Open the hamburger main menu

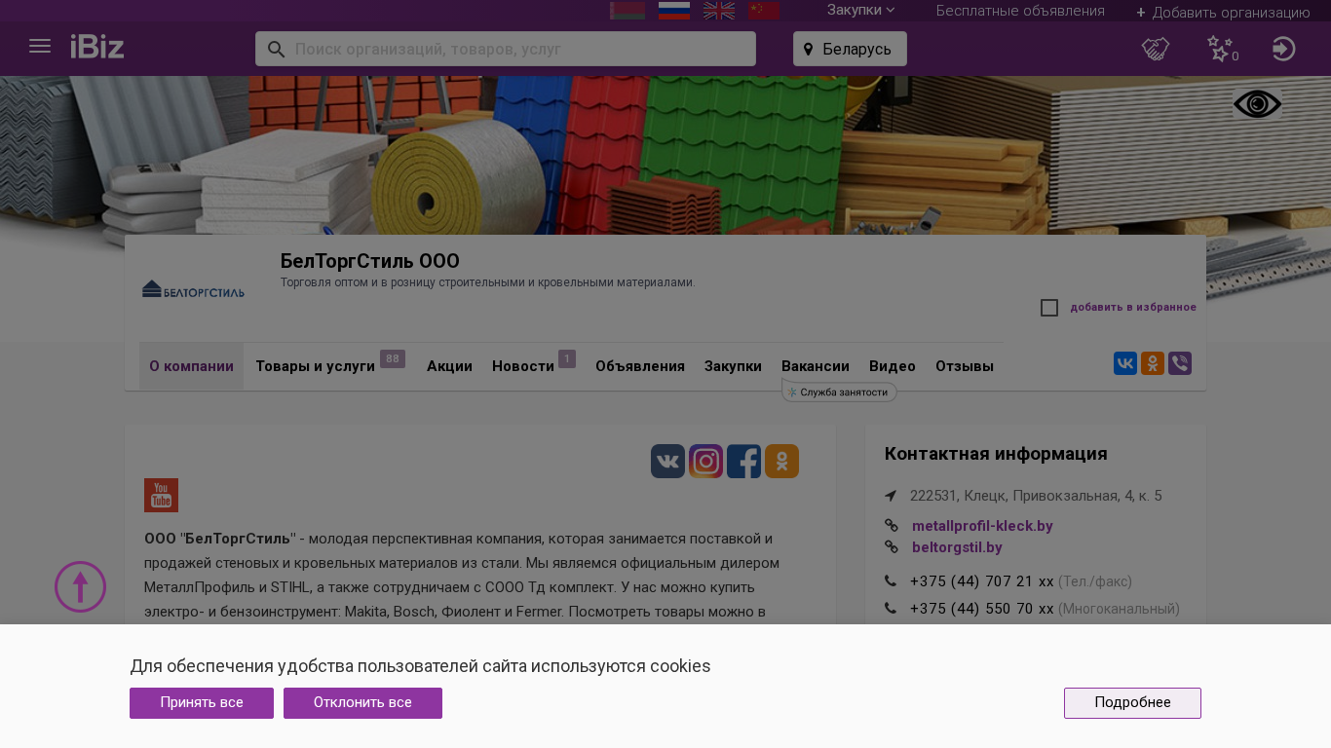coord(40,46)
